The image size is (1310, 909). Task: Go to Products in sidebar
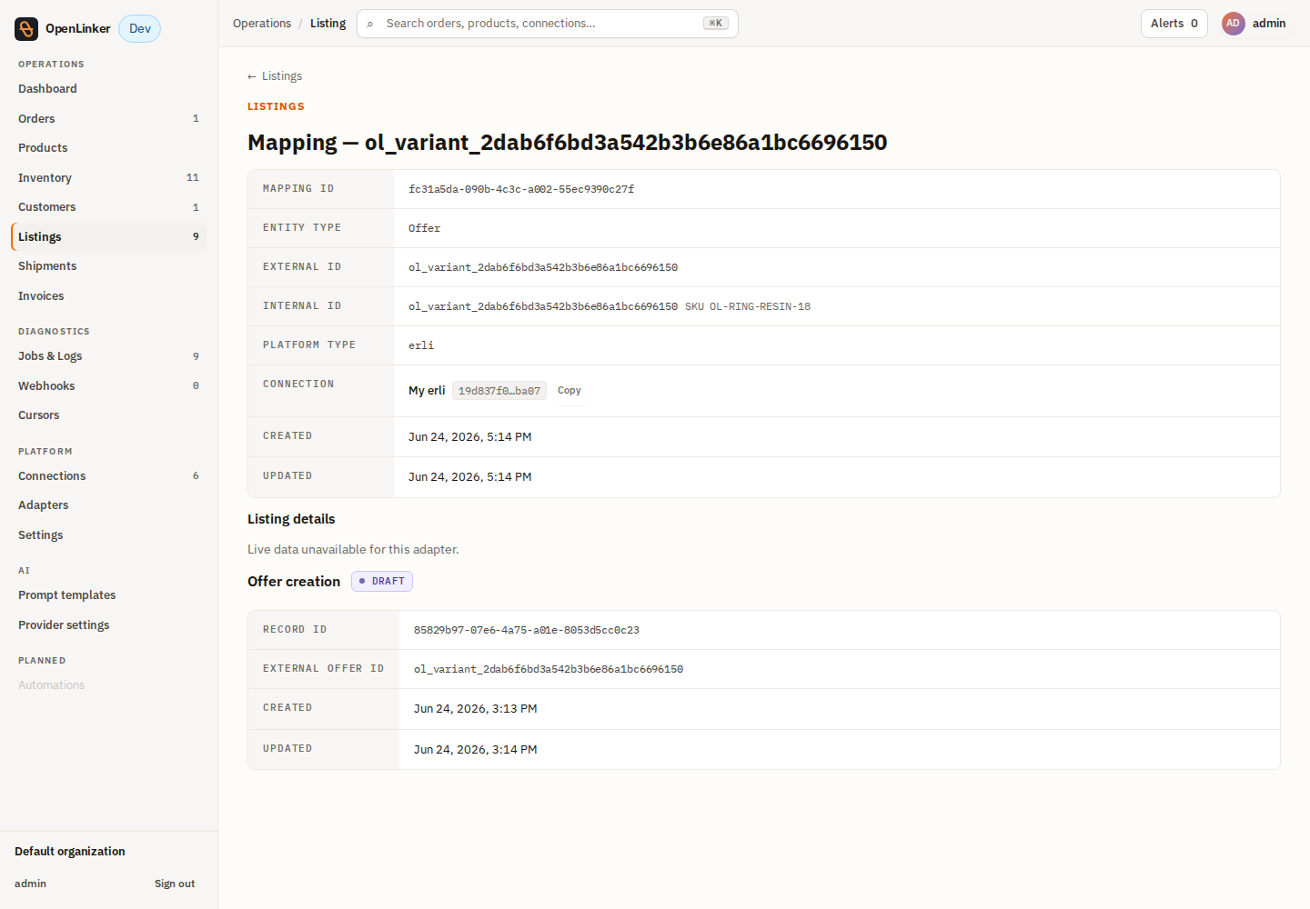(108, 148)
